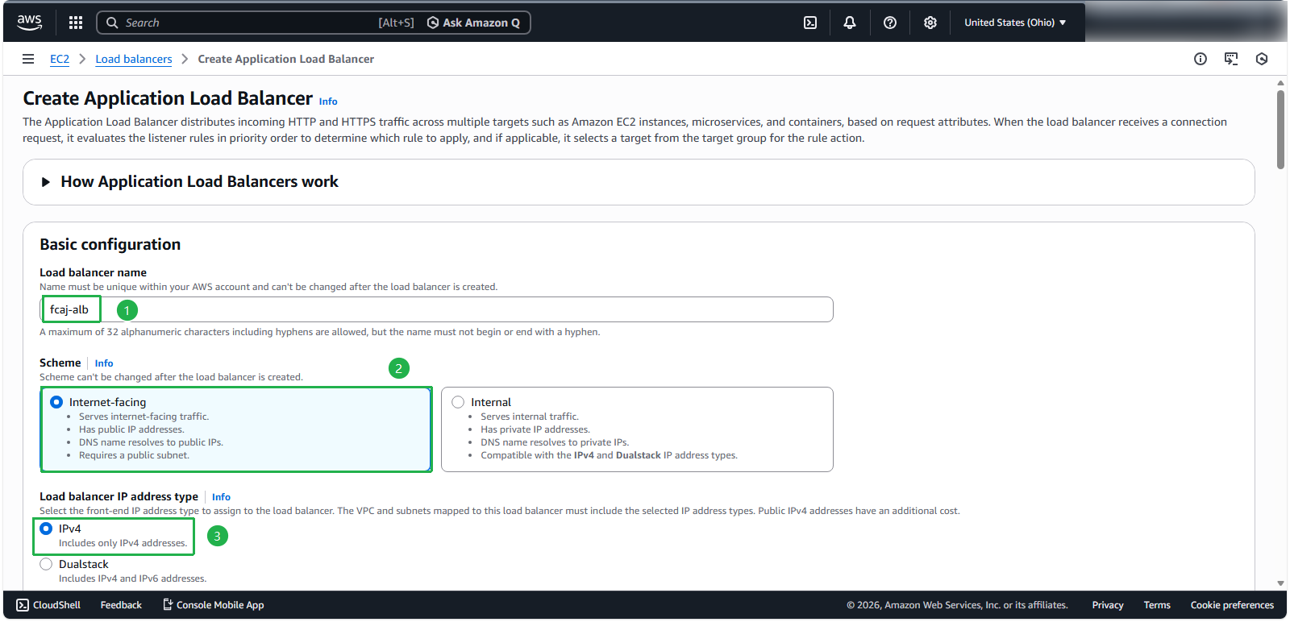Click the scroll up arrow of the page

point(1280,83)
